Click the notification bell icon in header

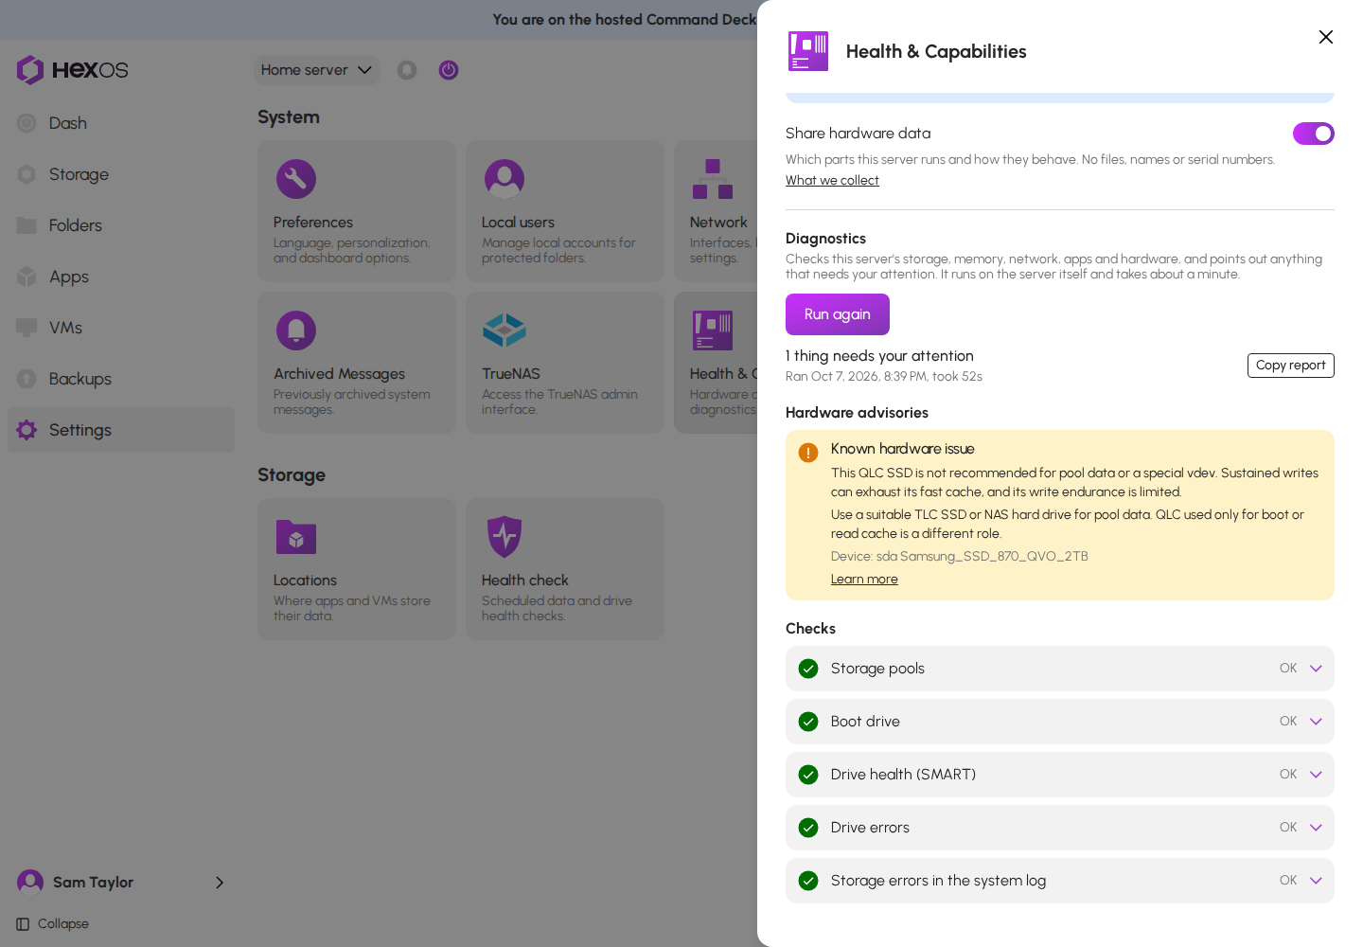click(407, 70)
